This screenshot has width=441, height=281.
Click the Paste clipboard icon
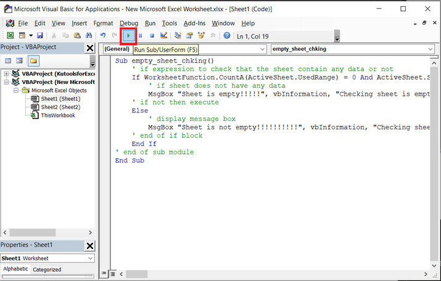77,35
